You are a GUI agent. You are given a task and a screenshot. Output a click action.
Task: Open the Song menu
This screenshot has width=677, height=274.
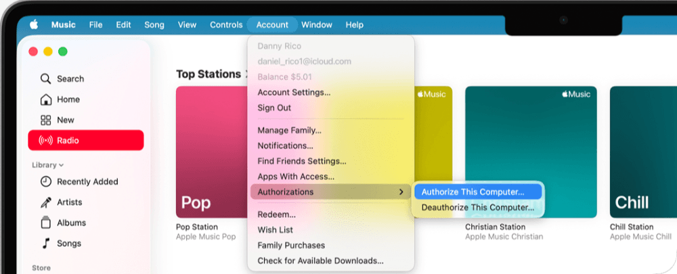tap(154, 24)
